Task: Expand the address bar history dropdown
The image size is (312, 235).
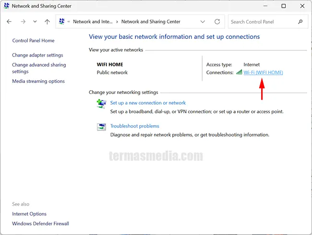Action: (x=203, y=22)
